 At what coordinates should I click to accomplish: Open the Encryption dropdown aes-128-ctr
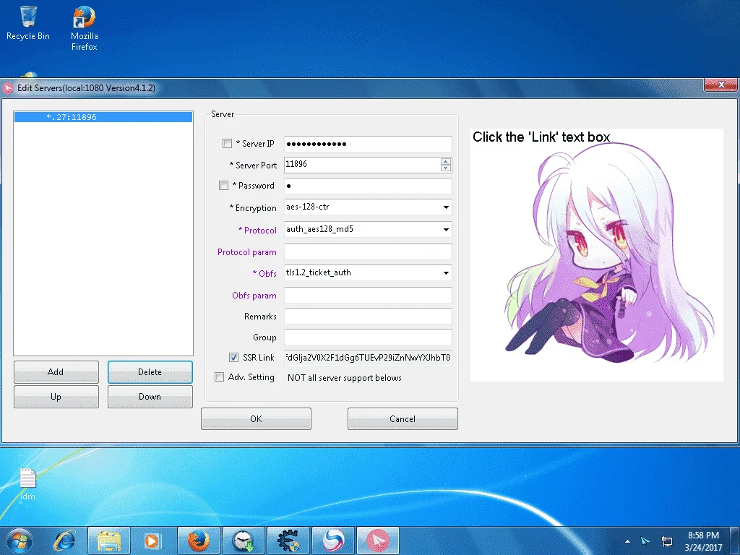(x=368, y=207)
